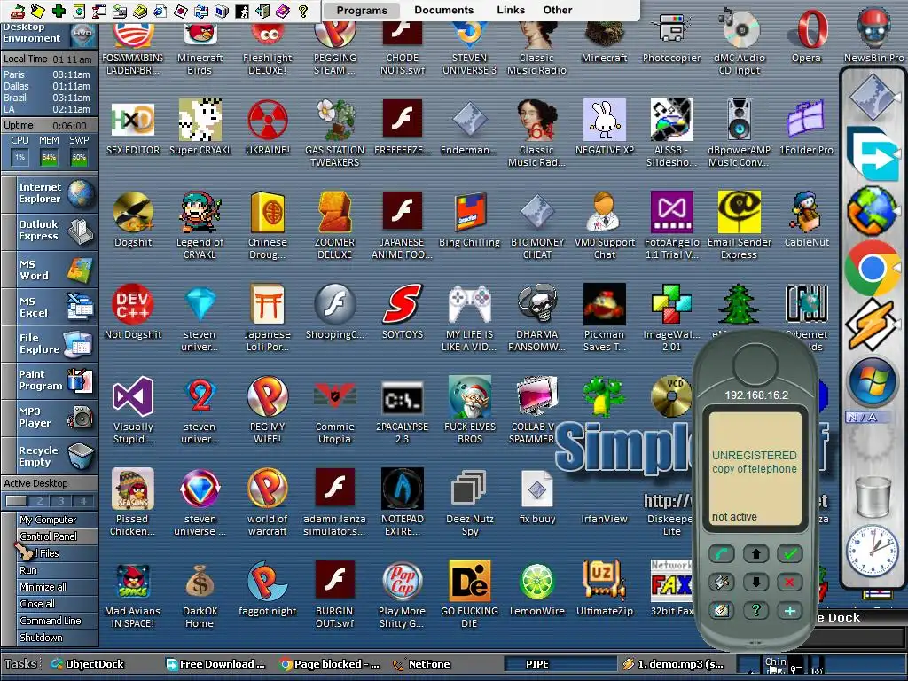The image size is (908, 681).
Task: Open the MP3 Player sidebar shortcut
Action: pyautogui.click(x=50, y=417)
